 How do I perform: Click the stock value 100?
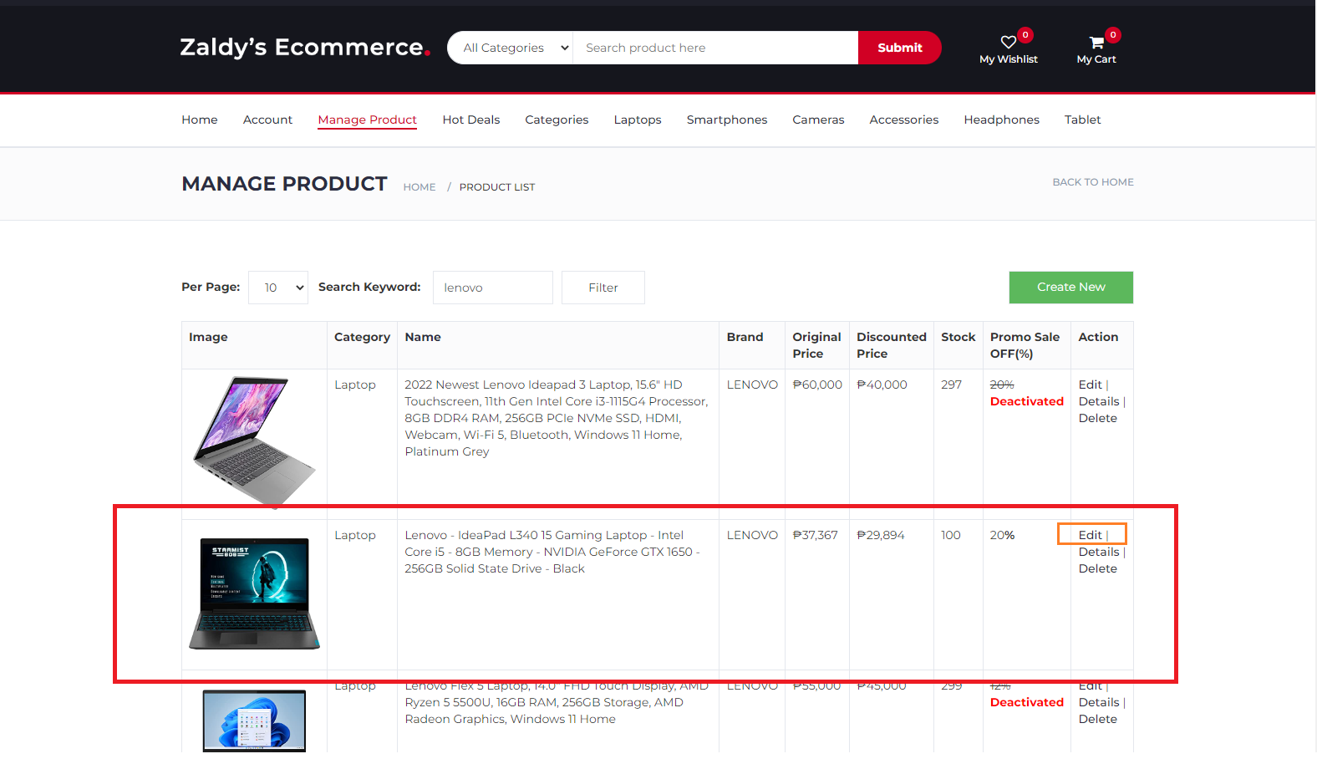pos(951,535)
